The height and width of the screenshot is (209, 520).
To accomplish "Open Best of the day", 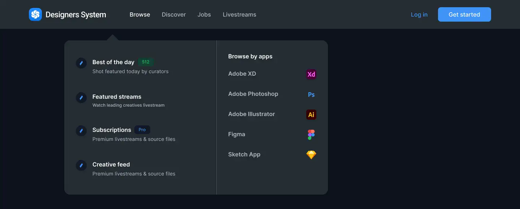I will click(x=113, y=62).
